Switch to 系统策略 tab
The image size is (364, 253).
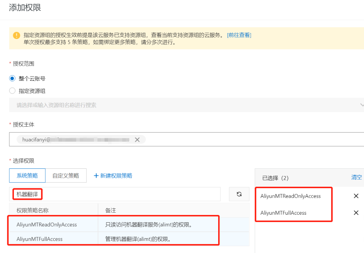pyautogui.click(x=27, y=176)
